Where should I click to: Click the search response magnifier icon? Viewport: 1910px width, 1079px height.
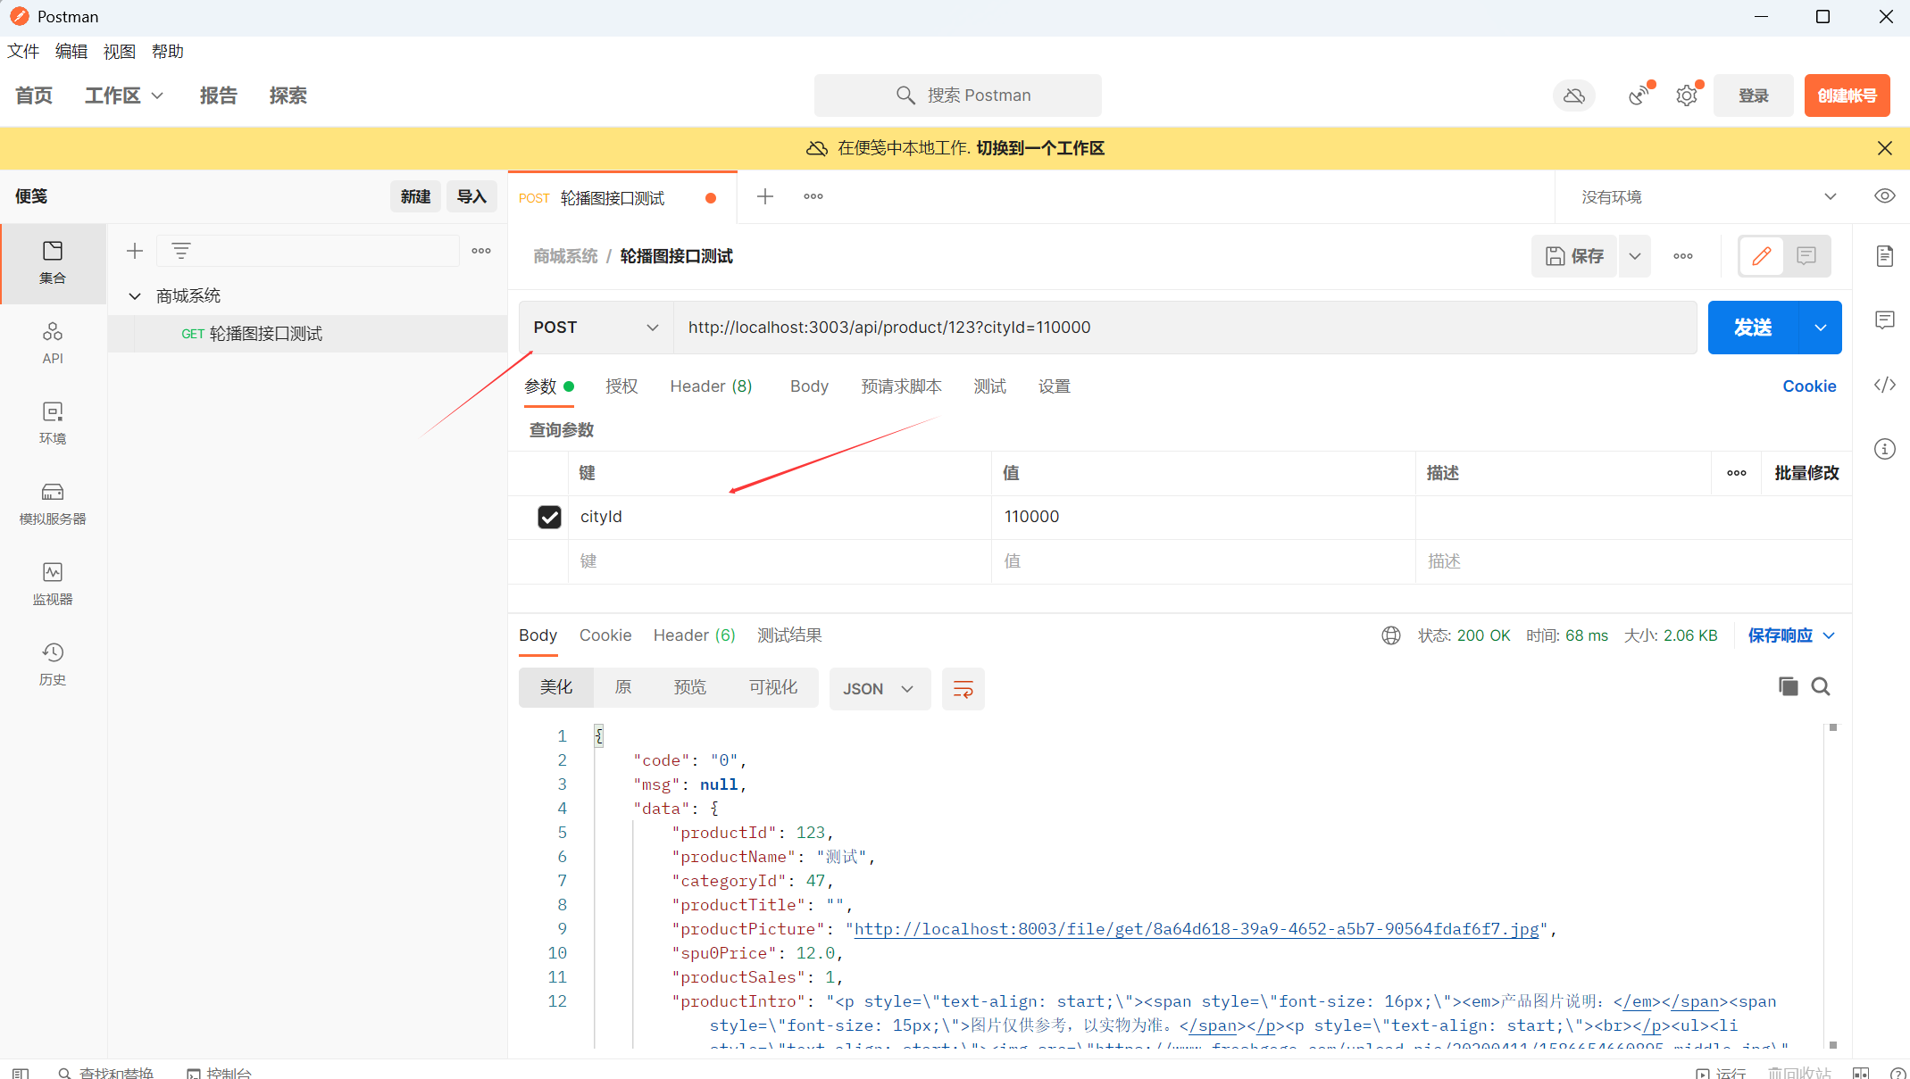click(1820, 686)
